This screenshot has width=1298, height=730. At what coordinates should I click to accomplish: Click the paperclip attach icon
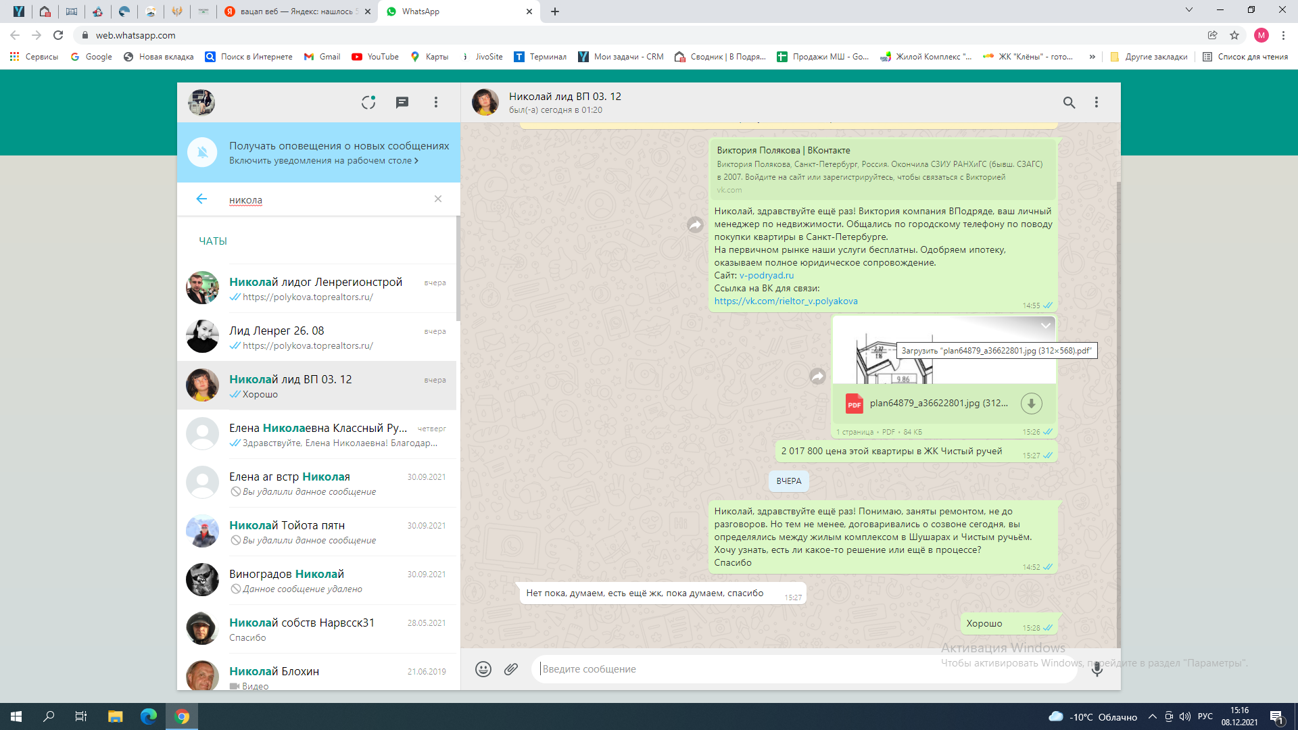click(511, 669)
